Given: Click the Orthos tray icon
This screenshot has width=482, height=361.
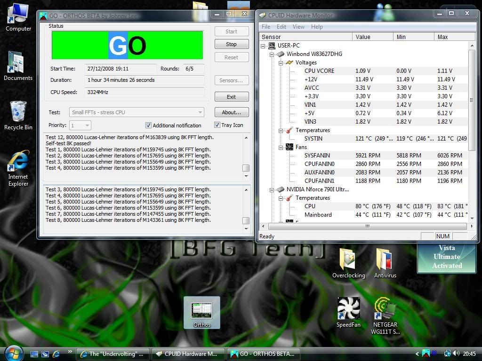Looking at the screenshot, I should click(x=426, y=353).
